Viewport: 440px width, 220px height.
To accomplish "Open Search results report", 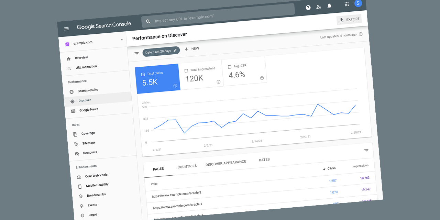I will tap(88, 90).
